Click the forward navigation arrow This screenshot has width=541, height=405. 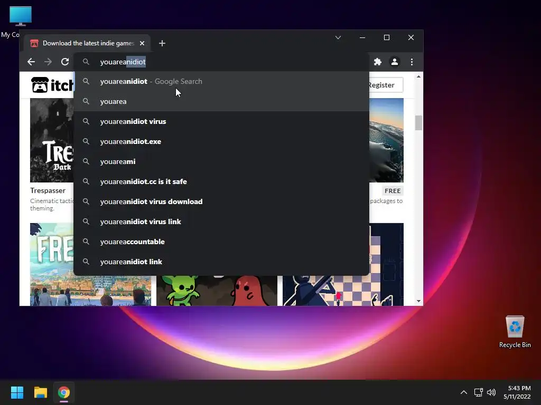[x=48, y=62]
